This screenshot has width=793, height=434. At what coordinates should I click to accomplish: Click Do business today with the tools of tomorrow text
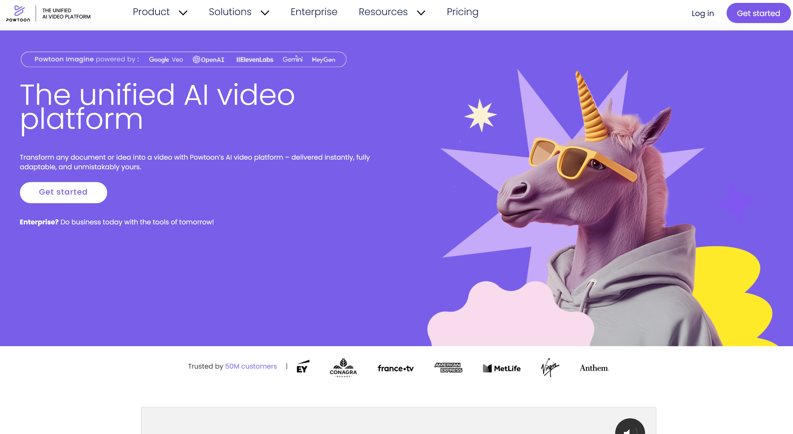click(137, 222)
